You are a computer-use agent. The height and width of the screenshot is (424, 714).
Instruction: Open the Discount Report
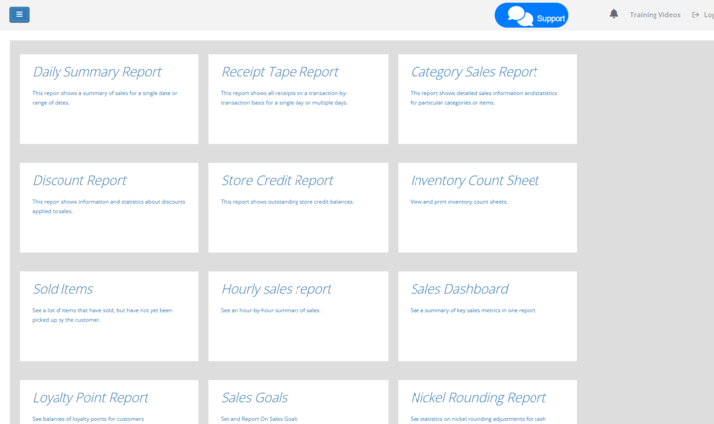pyautogui.click(x=79, y=181)
